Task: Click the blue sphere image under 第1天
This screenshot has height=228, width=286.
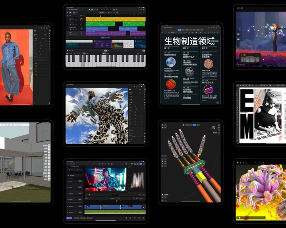Action: tap(170, 62)
